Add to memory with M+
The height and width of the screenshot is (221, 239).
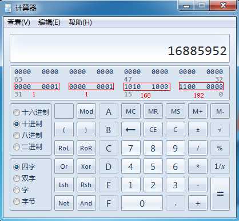click(198, 111)
